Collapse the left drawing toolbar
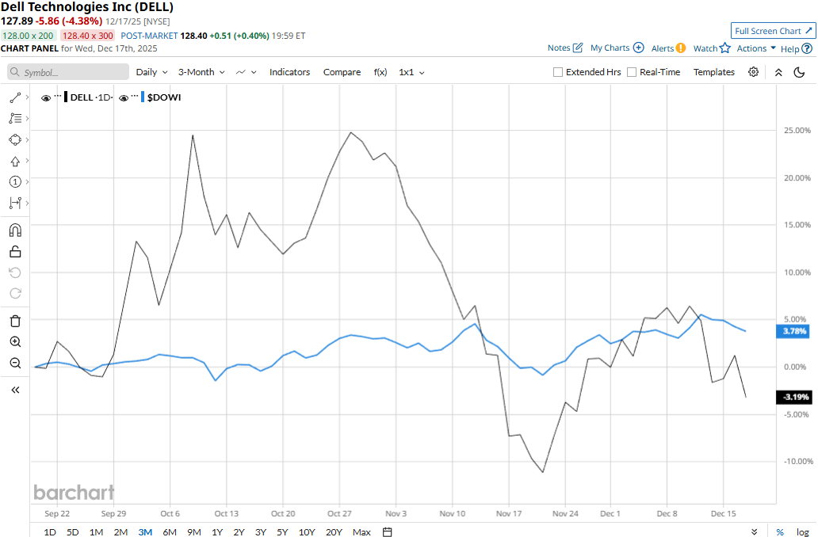 [15, 390]
